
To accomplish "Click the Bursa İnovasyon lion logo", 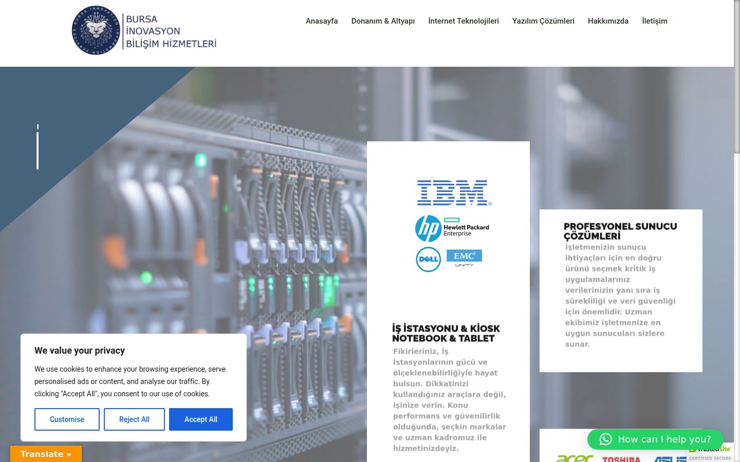I will [96, 30].
